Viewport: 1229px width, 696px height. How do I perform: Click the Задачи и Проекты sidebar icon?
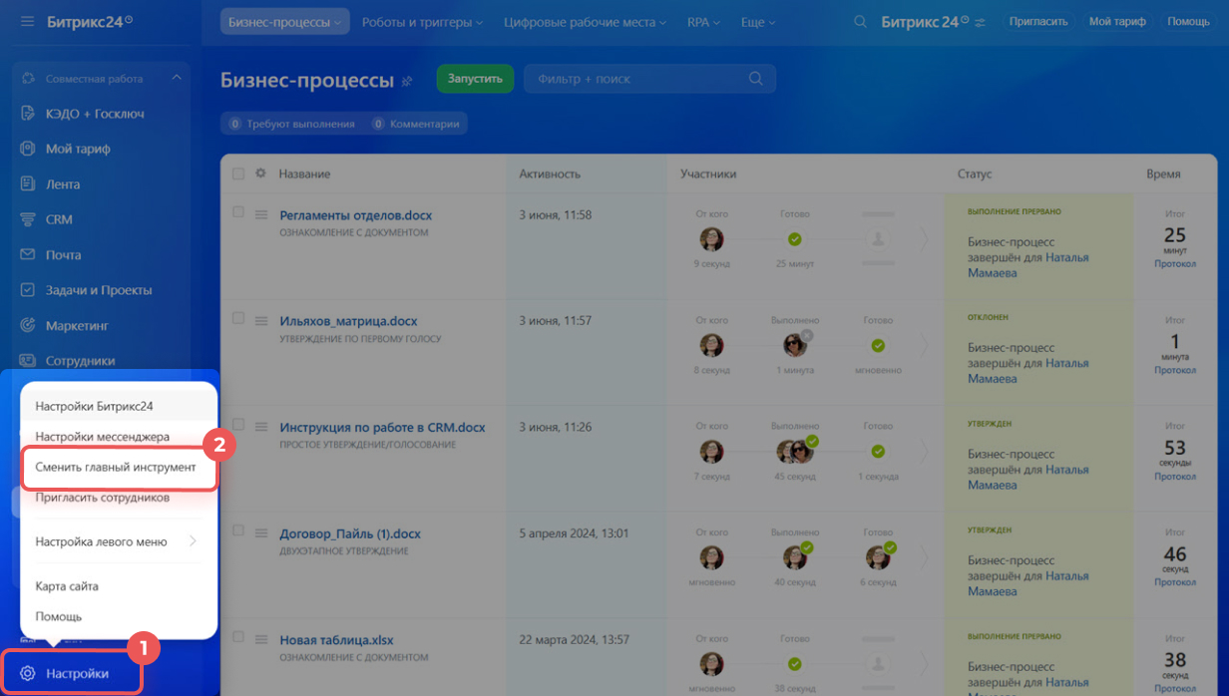[x=28, y=290]
